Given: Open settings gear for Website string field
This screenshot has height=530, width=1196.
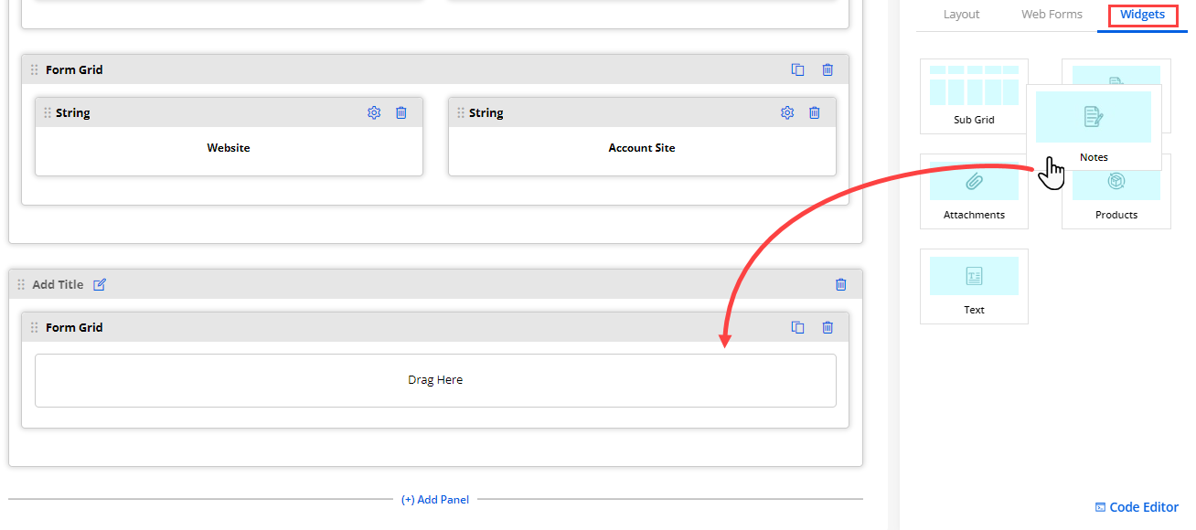Looking at the screenshot, I should click(373, 112).
